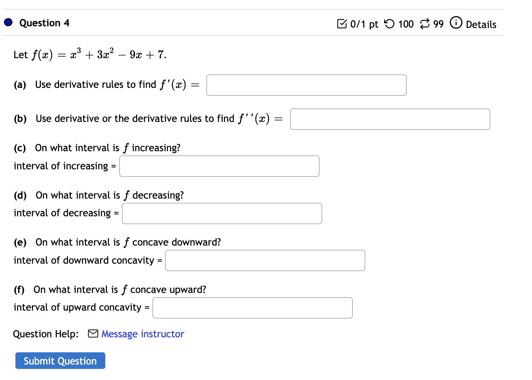
Task: Click the blue question status dot
Action: click(x=9, y=23)
